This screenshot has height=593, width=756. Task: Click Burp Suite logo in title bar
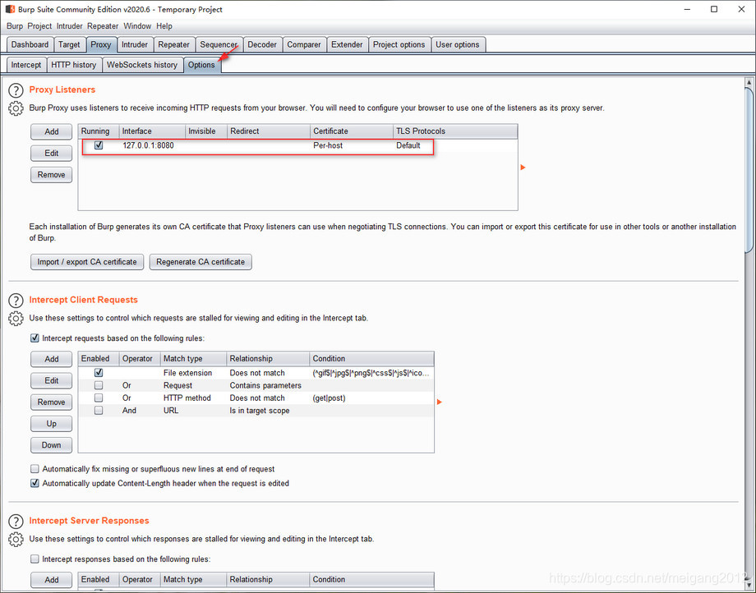(x=10, y=9)
